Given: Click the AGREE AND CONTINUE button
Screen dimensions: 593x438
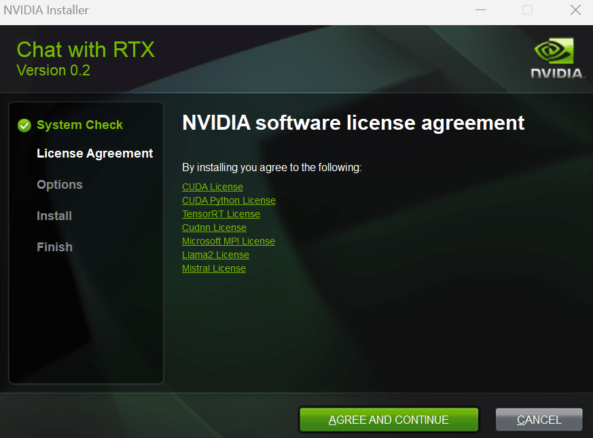Looking at the screenshot, I should point(389,420).
